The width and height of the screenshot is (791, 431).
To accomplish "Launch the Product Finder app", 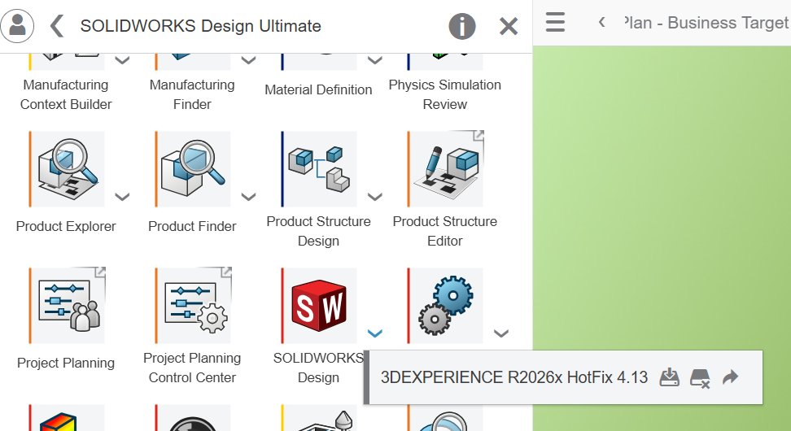I will pos(193,169).
